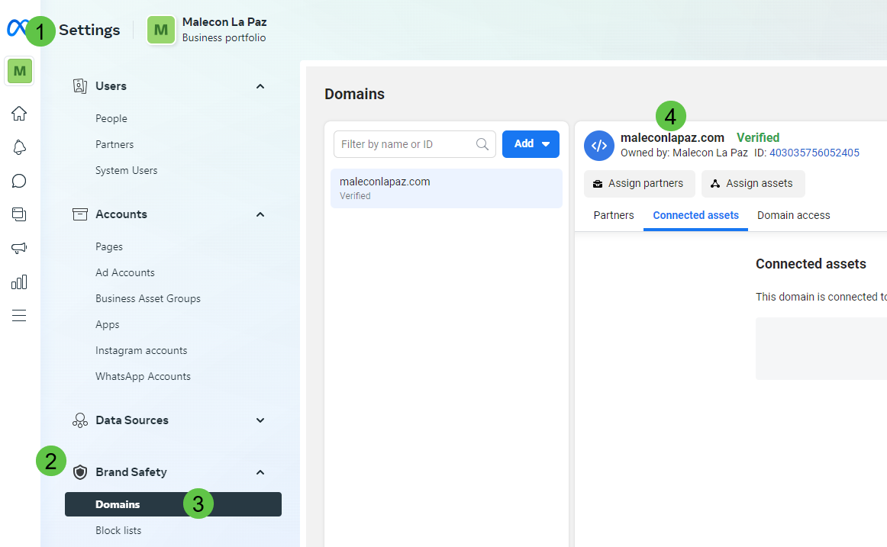Collapse the Users section chevron
Viewport: 887px width, 547px height.
(x=260, y=86)
